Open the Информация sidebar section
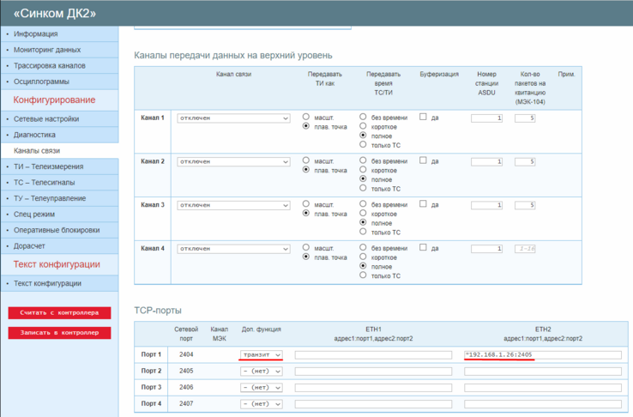 click(36, 34)
